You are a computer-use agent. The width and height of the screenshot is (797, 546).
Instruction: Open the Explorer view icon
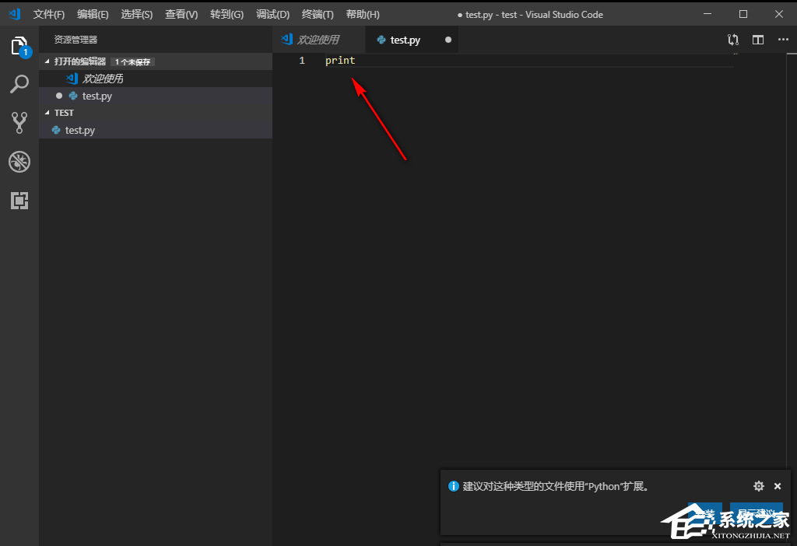[19, 46]
